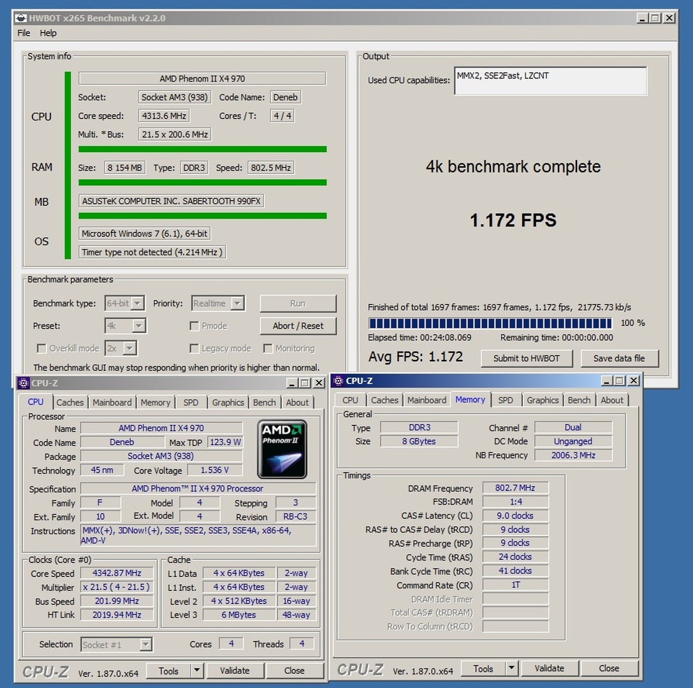Click the DRAM Frequency 802.7 MHz value

[x=515, y=488]
